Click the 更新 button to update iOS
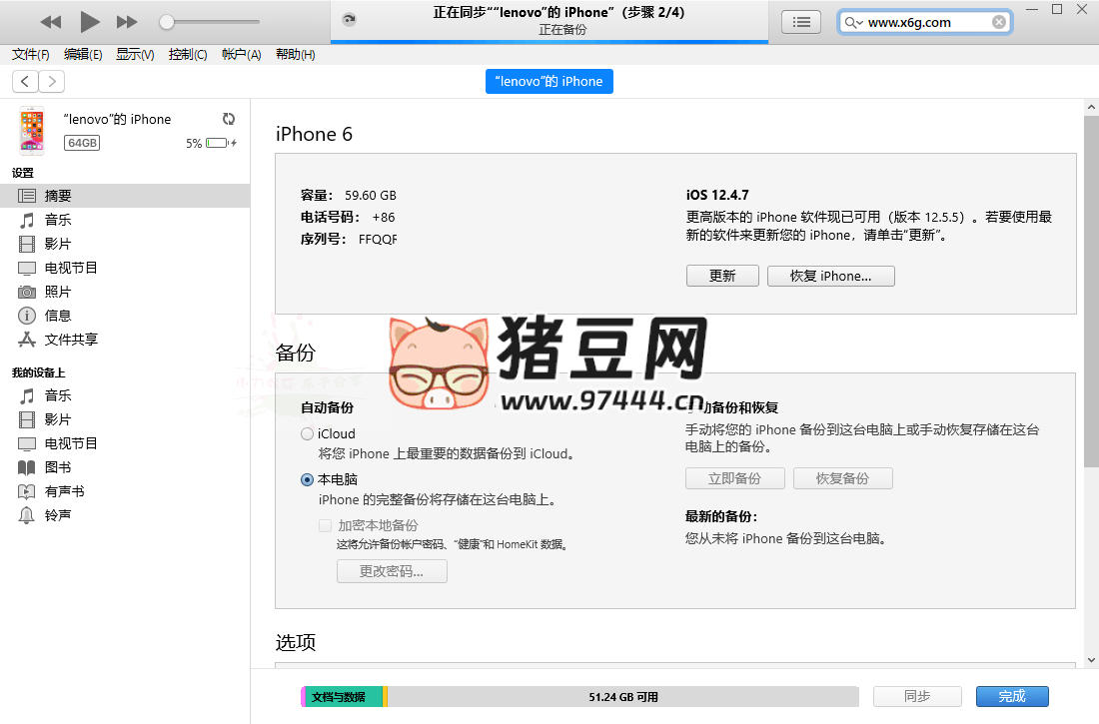The width and height of the screenshot is (1099, 724). 722,275
